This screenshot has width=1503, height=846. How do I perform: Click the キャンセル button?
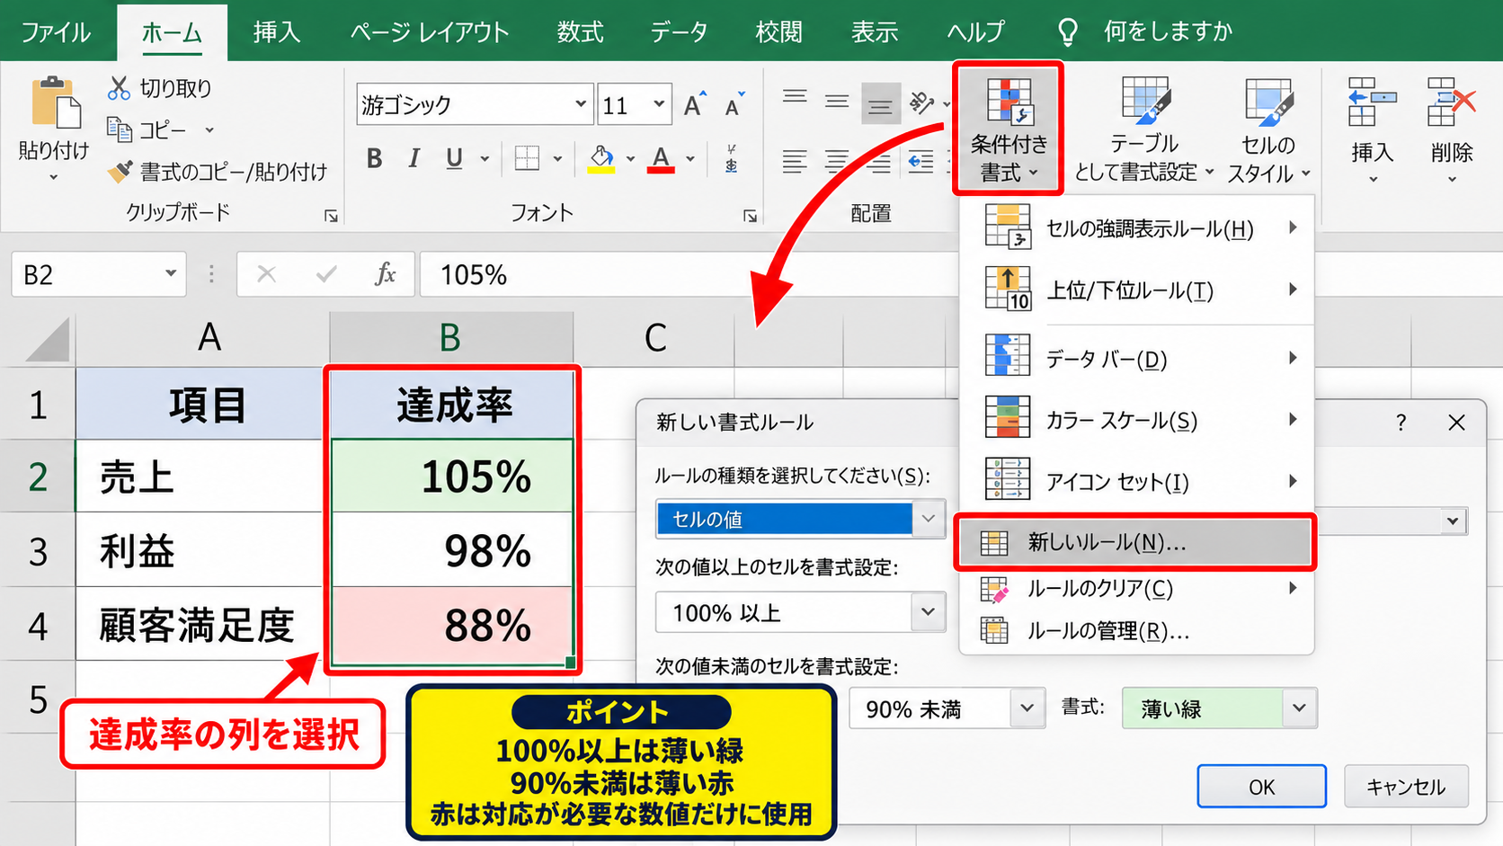[1406, 787]
